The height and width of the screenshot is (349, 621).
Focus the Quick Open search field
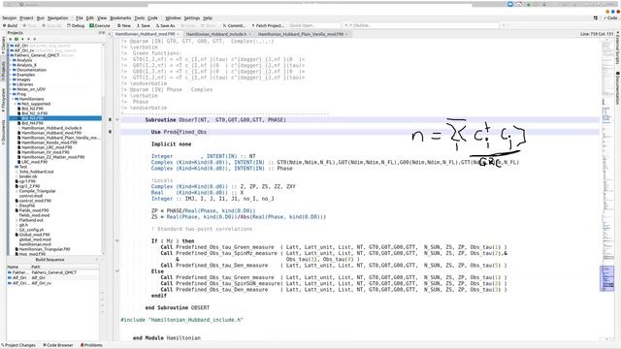click(314, 26)
